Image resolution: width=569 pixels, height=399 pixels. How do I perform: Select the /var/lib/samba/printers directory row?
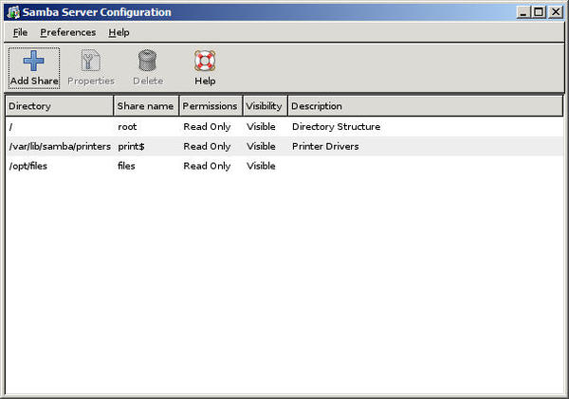click(x=284, y=146)
